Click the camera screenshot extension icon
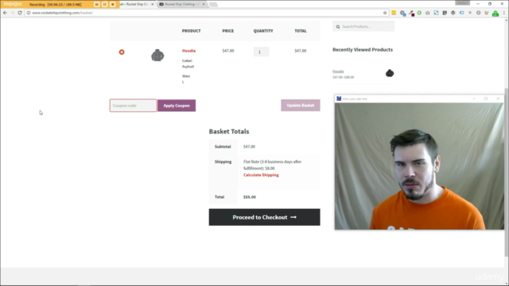509x286 pixels. (x=428, y=13)
